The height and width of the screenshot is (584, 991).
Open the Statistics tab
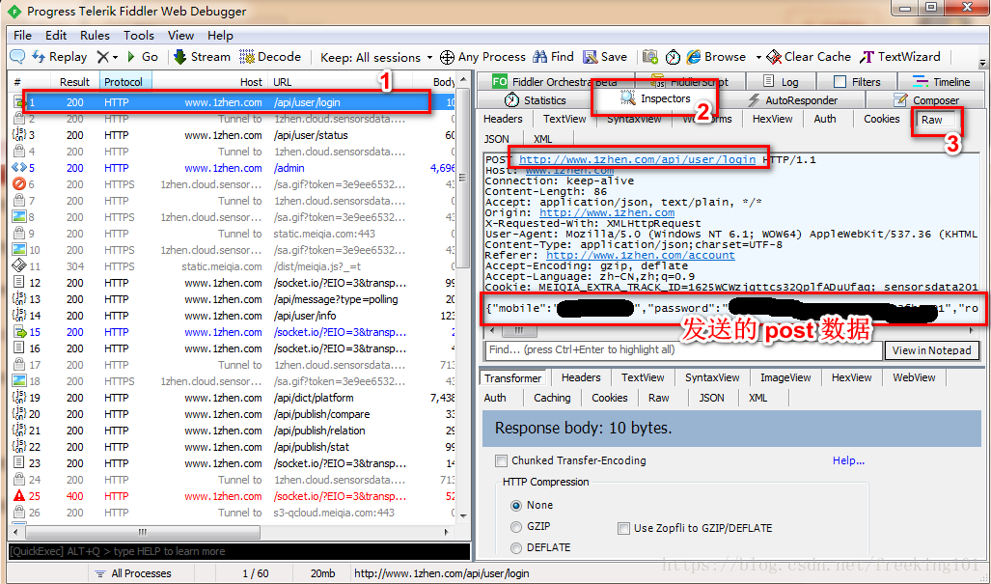[536, 99]
